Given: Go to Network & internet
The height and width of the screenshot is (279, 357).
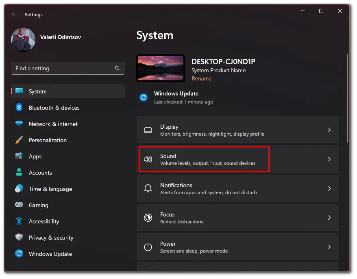Looking at the screenshot, I should (x=68, y=124).
